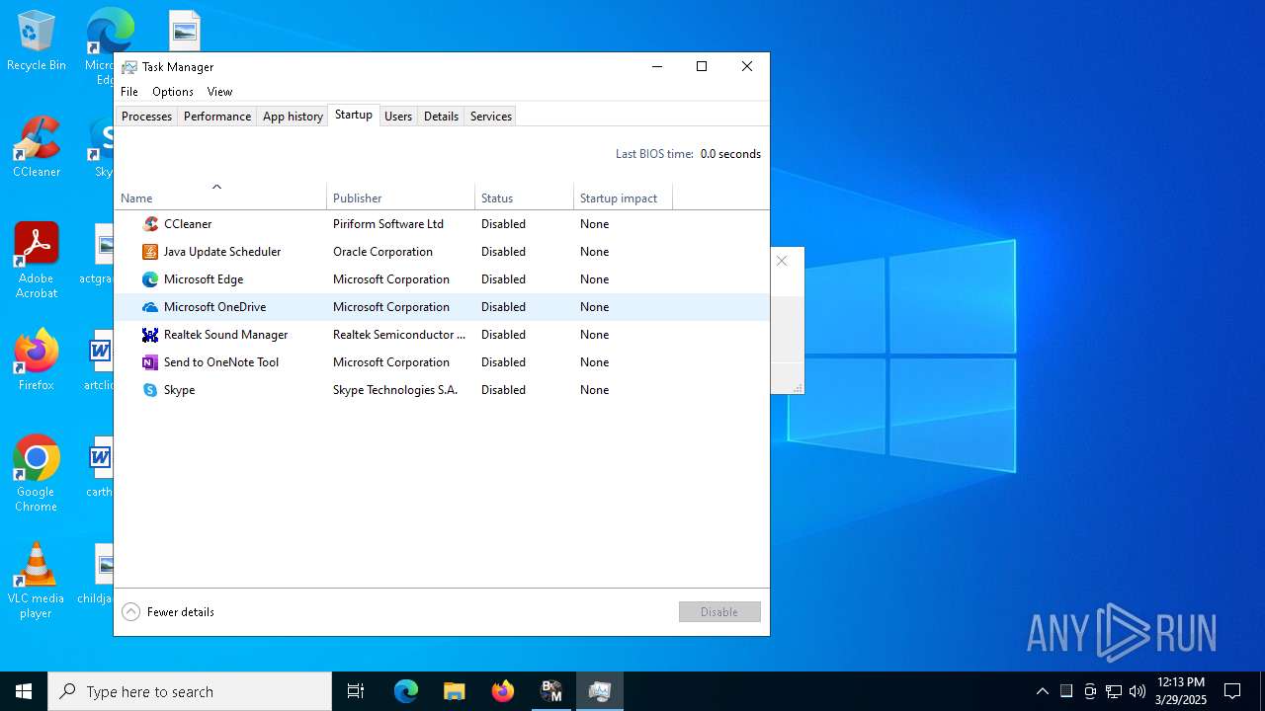The height and width of the screenshot is (711, 1265).
Task: Open Task View from the taskbar
Action: (356, 691)
